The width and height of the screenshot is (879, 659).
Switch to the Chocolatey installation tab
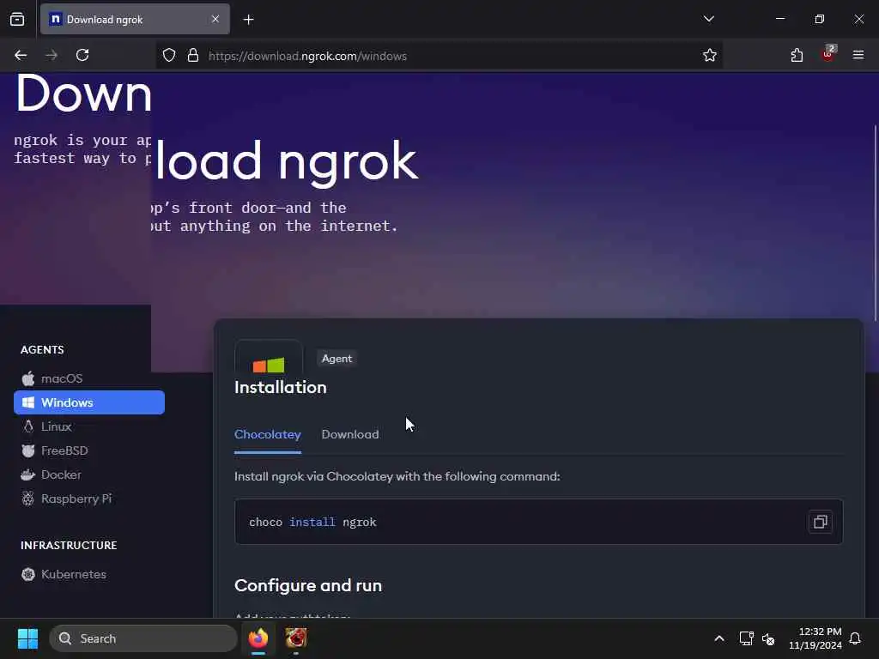tap(268, 435)
